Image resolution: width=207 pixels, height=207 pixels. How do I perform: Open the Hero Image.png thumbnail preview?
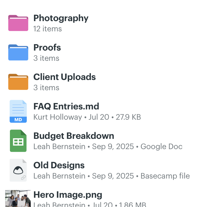pos(18,199)
